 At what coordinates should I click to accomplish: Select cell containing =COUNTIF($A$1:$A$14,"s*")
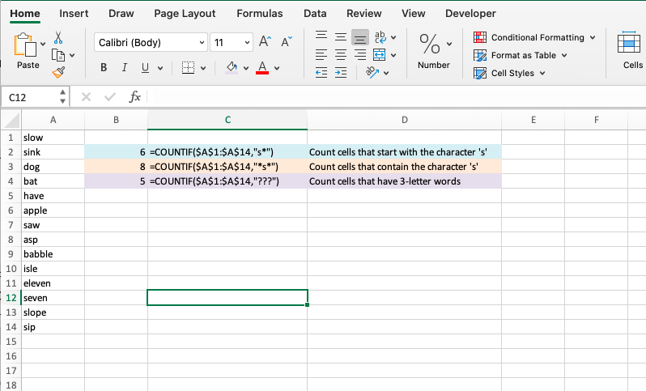point(227,152)
